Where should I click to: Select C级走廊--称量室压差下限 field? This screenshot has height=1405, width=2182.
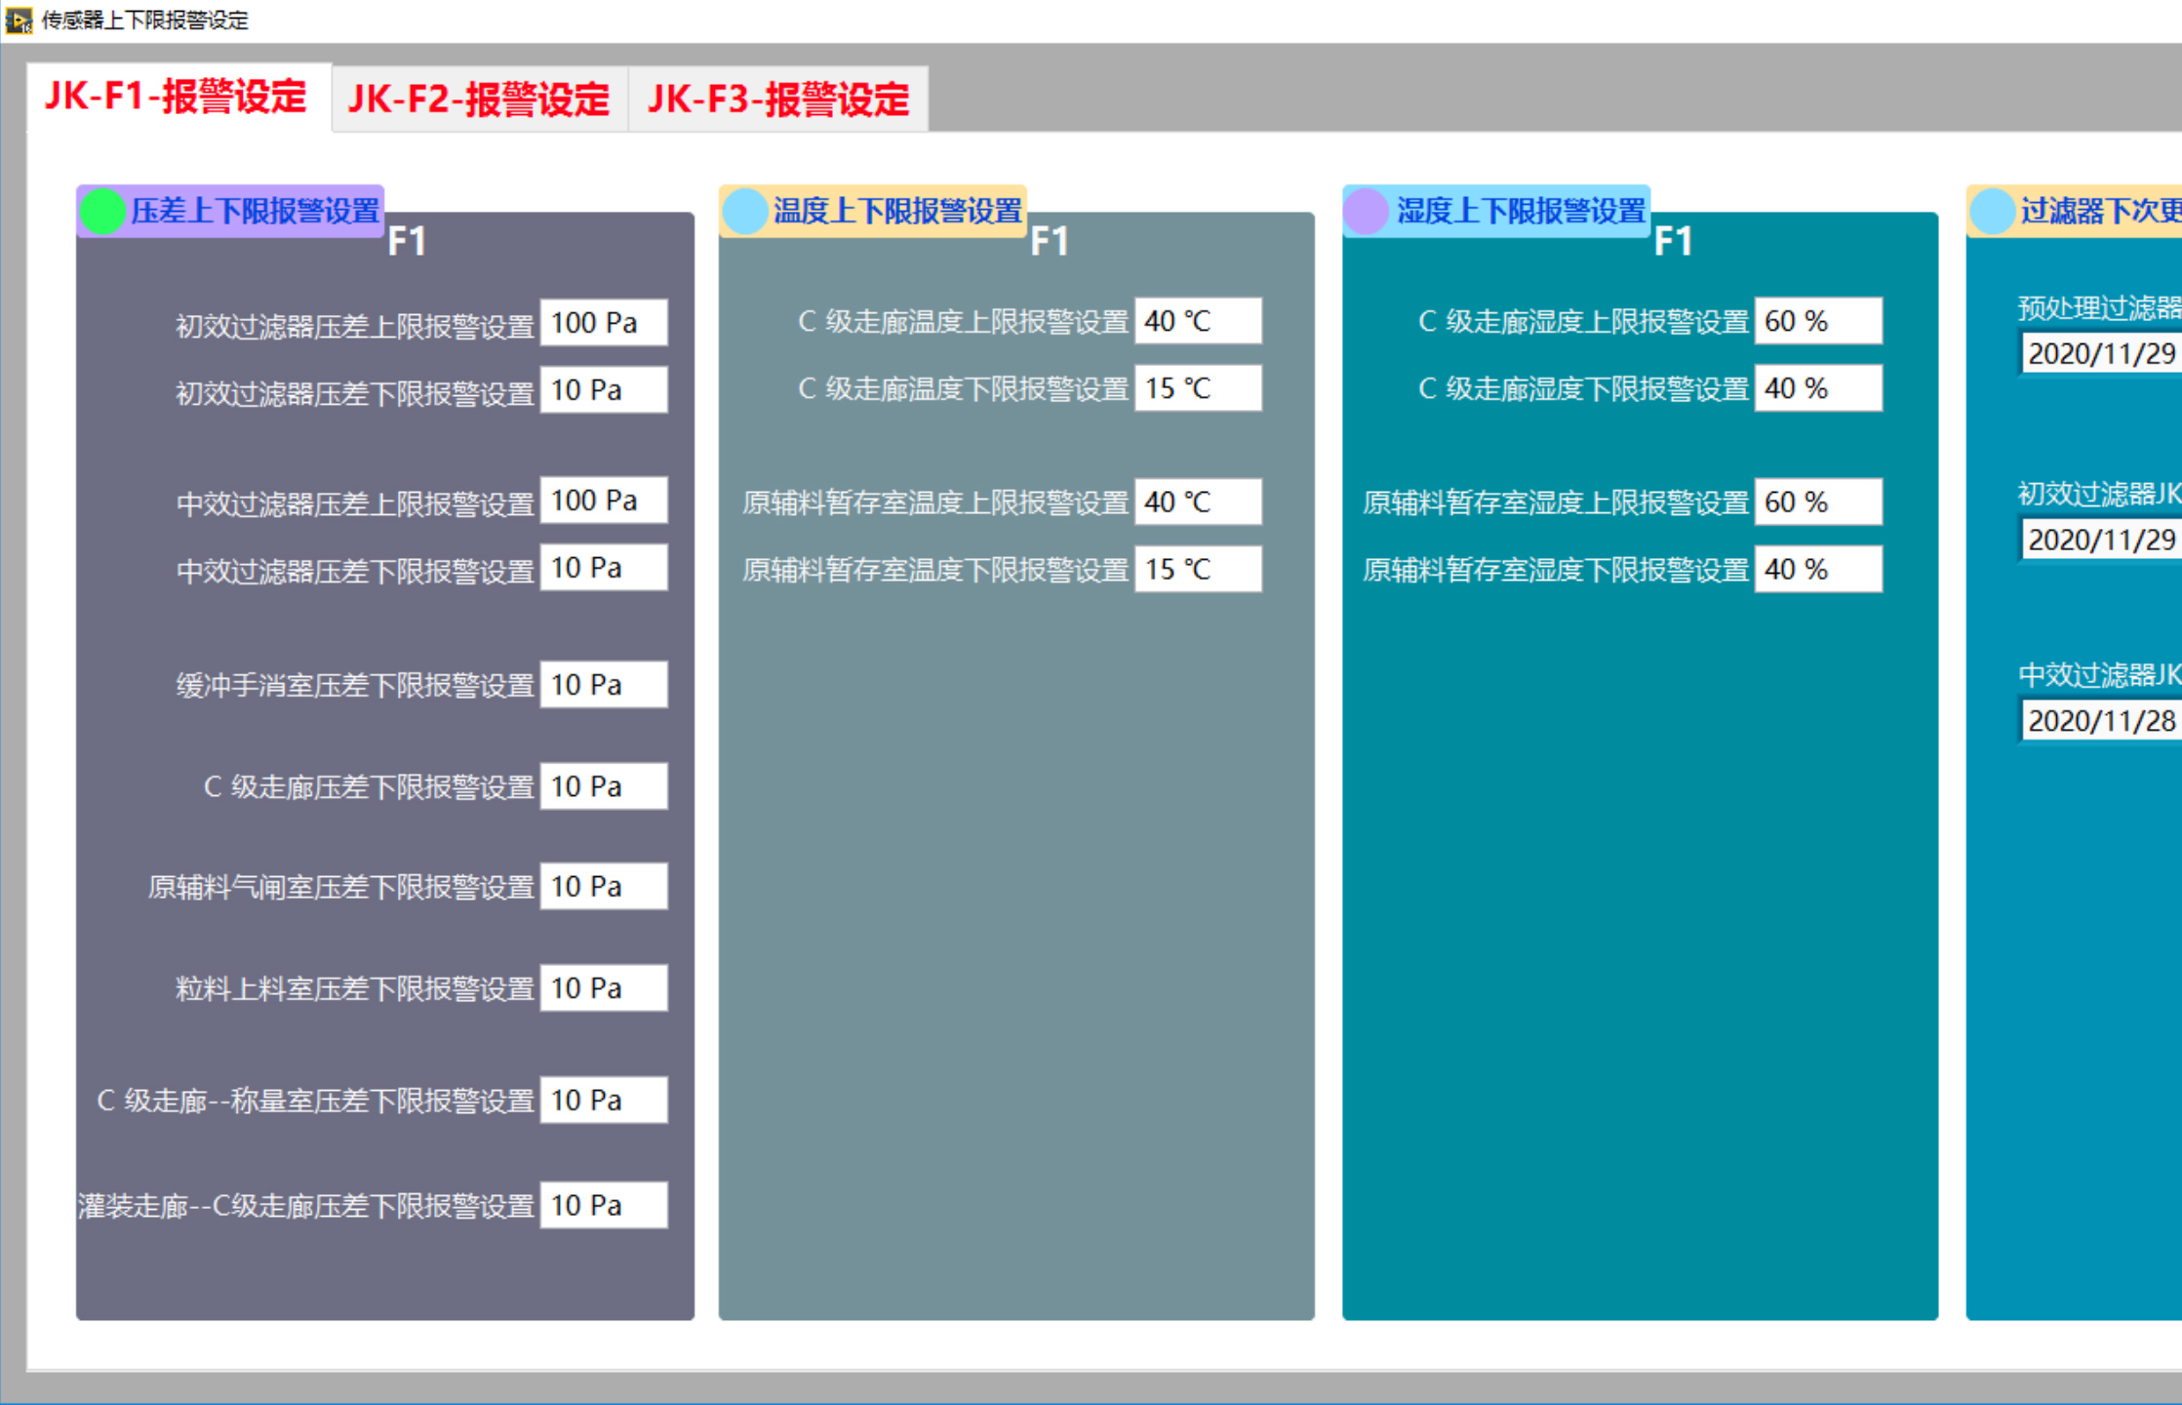coord(604,1101)
